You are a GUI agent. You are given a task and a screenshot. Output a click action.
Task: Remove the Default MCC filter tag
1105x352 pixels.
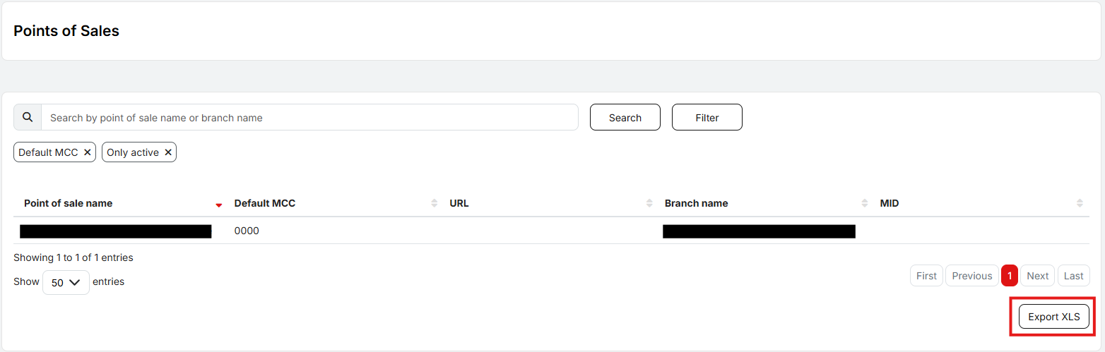pos(87,152)
